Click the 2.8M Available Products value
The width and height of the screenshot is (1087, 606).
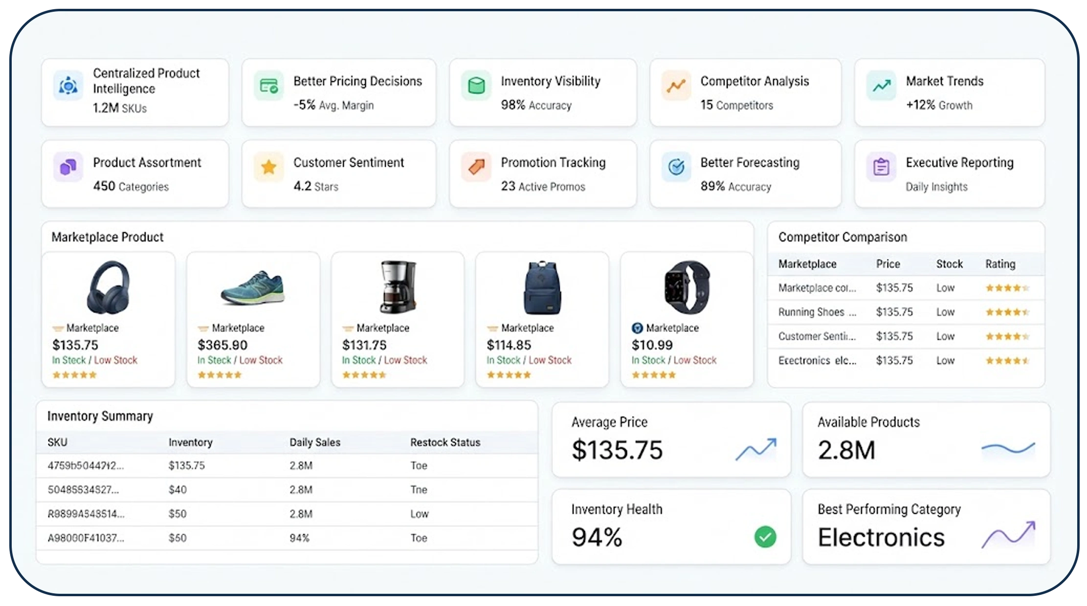tap(846, 450)
